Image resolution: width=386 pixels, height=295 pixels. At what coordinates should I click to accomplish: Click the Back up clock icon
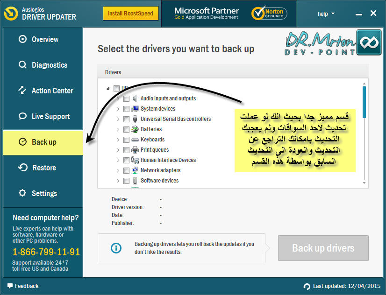(x=22, y=142)
